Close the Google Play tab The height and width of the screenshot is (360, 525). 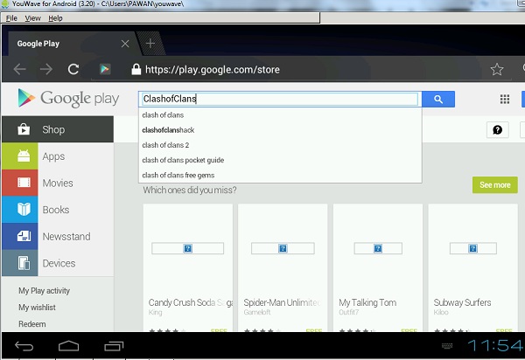pos(125,44)
